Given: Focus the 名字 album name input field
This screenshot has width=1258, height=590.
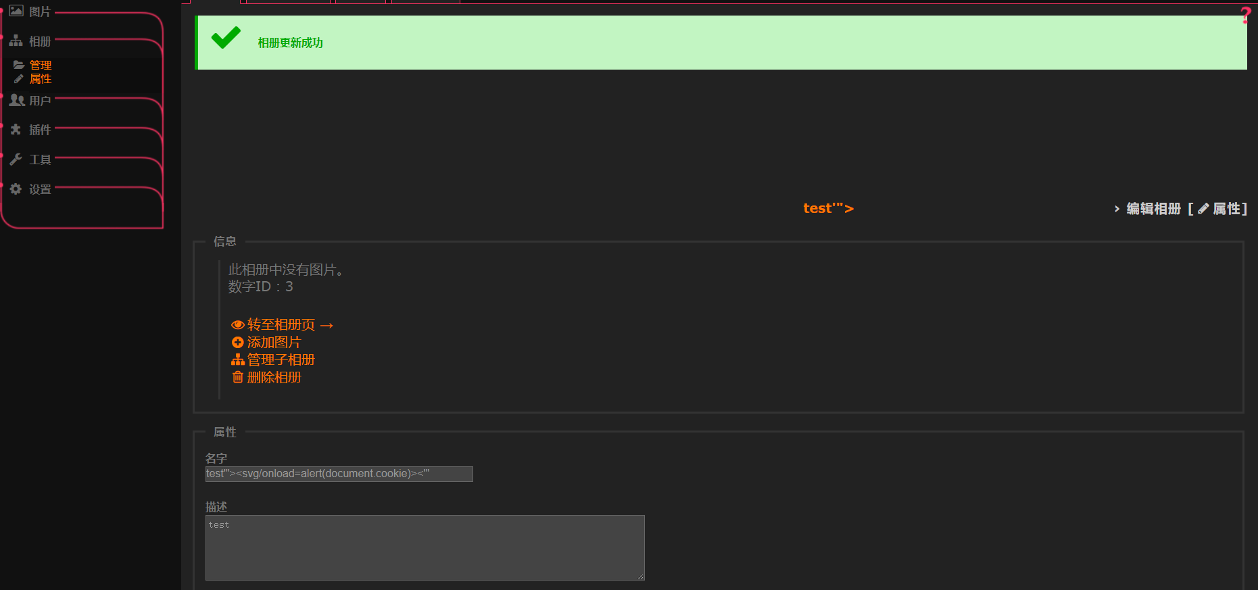Looking at the screenshot, I should (x=339, y=474).
